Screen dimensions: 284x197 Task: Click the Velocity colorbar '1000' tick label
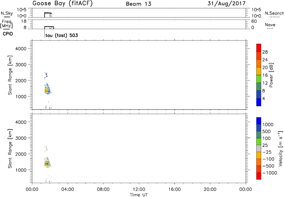click(268, 124)
